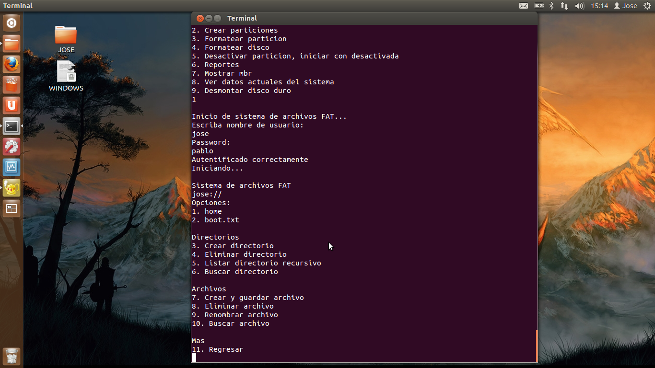Click '8. Ver datos actuales del sistema'

pyautogui.click(x=263, y=82)
